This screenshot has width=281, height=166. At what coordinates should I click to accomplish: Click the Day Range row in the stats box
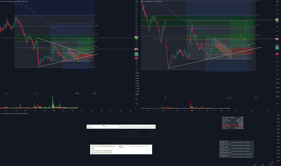point(233,119)
